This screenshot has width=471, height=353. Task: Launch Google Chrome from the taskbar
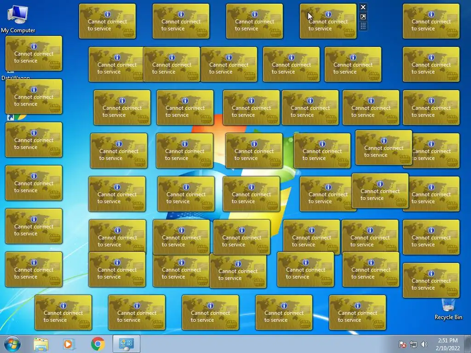(98, 344)
